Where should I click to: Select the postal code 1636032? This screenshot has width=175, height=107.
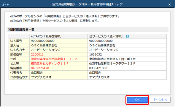tap(96, 54)
